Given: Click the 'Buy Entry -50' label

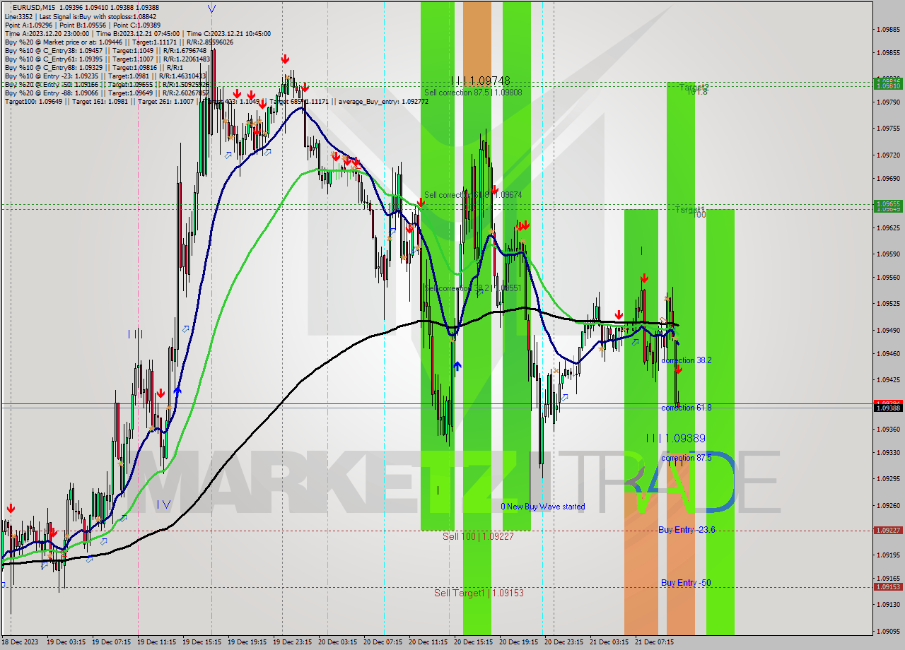Looking at the screenshot, I should click(x=686, y=583).
